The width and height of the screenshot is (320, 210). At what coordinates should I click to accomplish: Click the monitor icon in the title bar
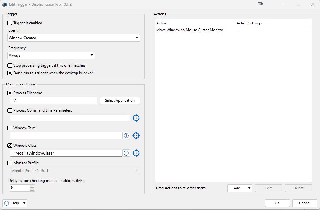coord(260,4)
